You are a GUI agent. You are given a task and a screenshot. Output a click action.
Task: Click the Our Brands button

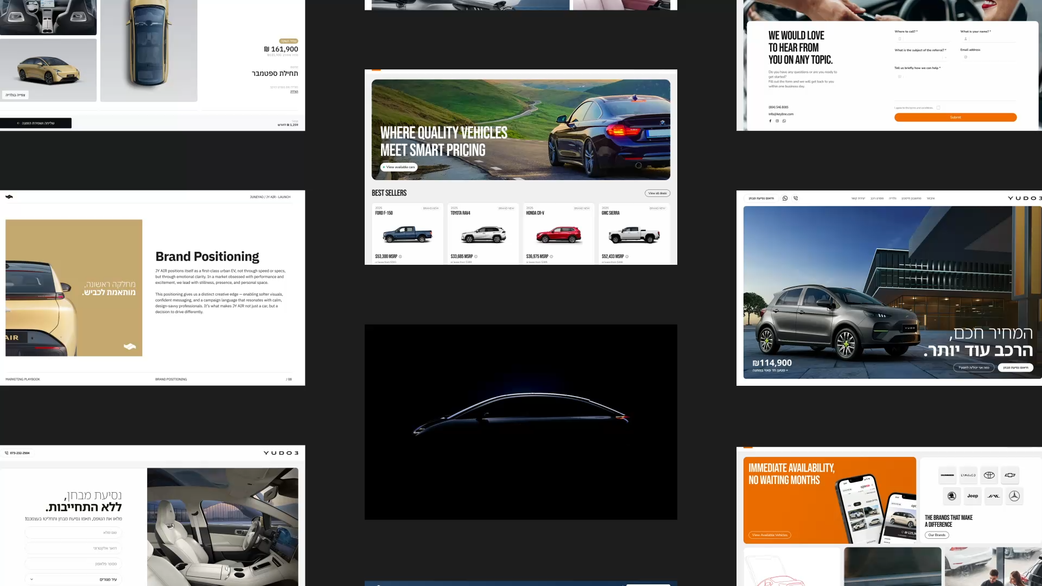937,535
